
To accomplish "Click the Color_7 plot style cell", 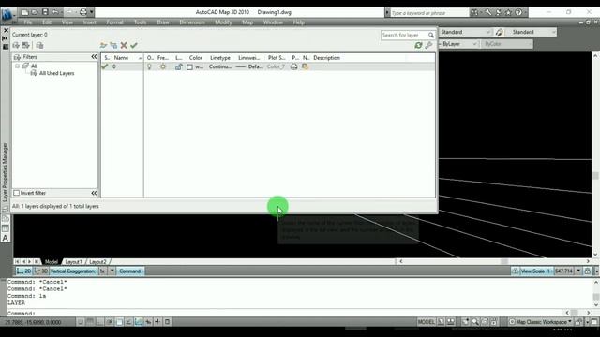I will click(x=276, y=66).
